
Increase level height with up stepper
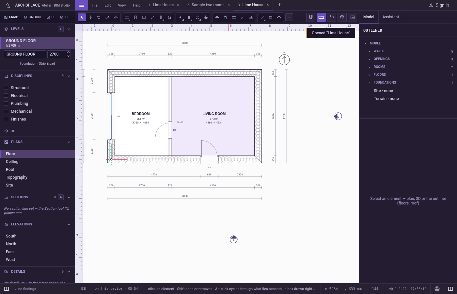click(x=68, y=52)
